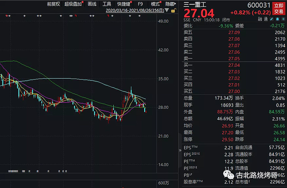Click the 49.00 price axis label

[163, 21]
